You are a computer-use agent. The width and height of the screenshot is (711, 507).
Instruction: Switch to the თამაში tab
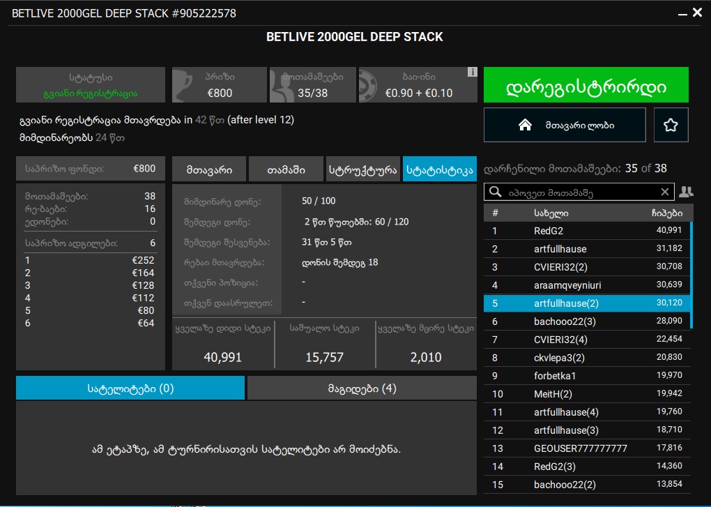pyautogui.click(x=286, y=169)
